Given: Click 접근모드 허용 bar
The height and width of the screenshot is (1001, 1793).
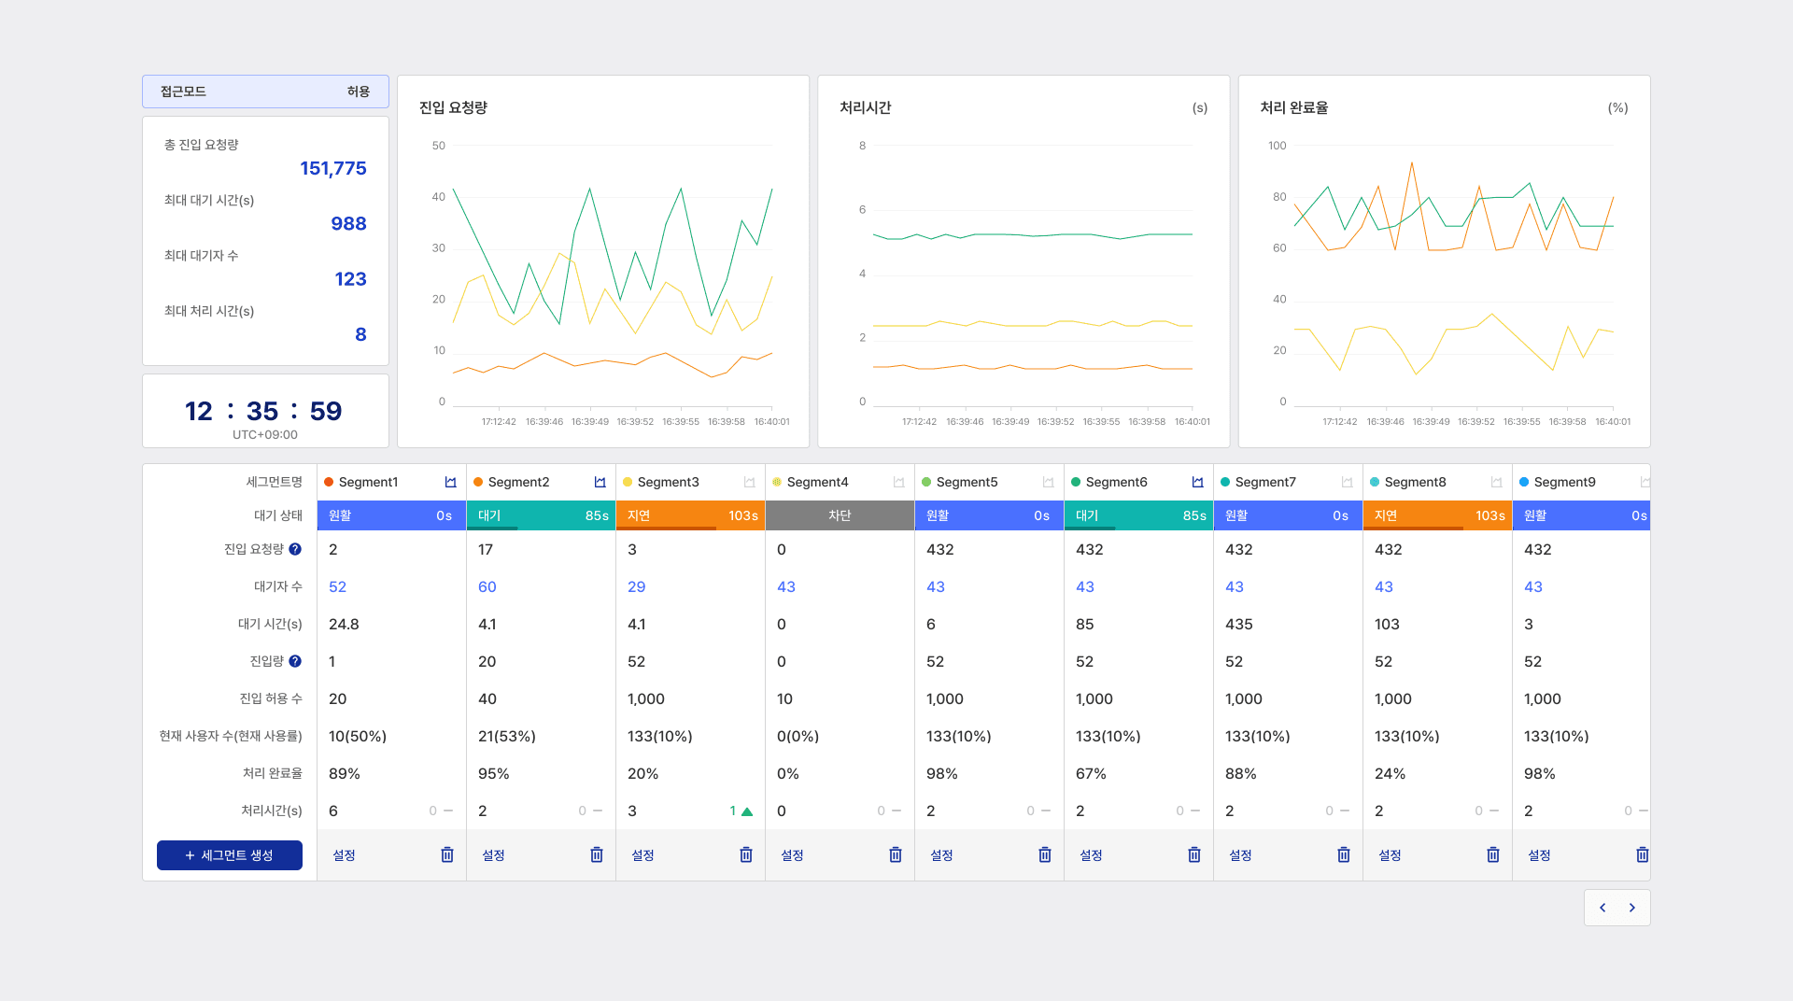Looking at the screenshot, I should click(265, 92).
